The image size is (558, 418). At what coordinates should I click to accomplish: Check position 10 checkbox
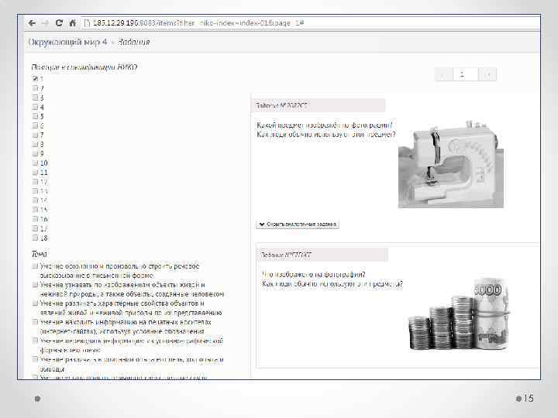click(x=35, y=163)
